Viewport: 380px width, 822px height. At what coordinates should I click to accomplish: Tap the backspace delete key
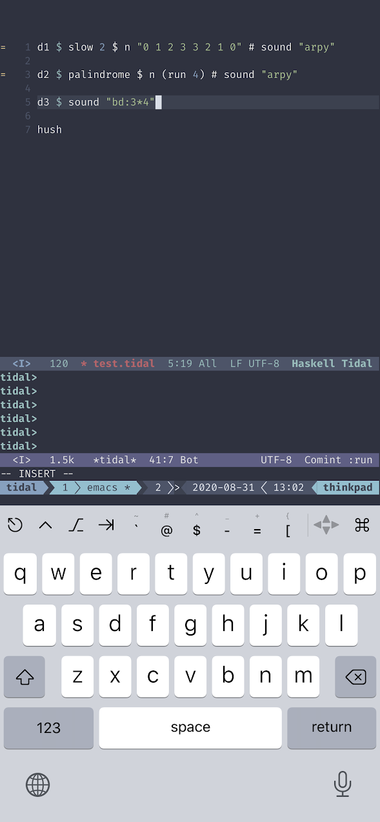(x=355, y=677)
